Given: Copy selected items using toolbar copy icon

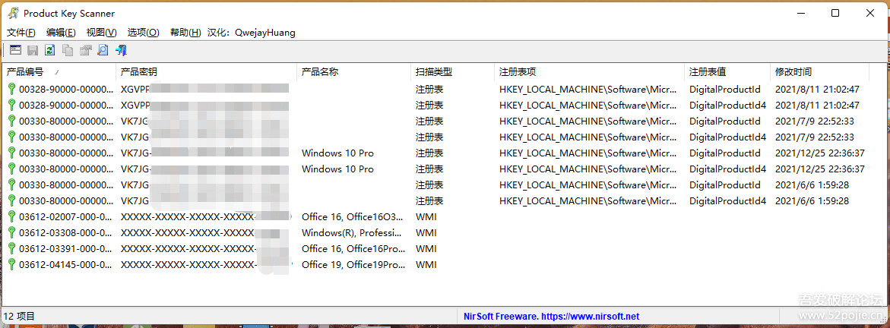Looking at the screenshot, I should tap(68, 51).
